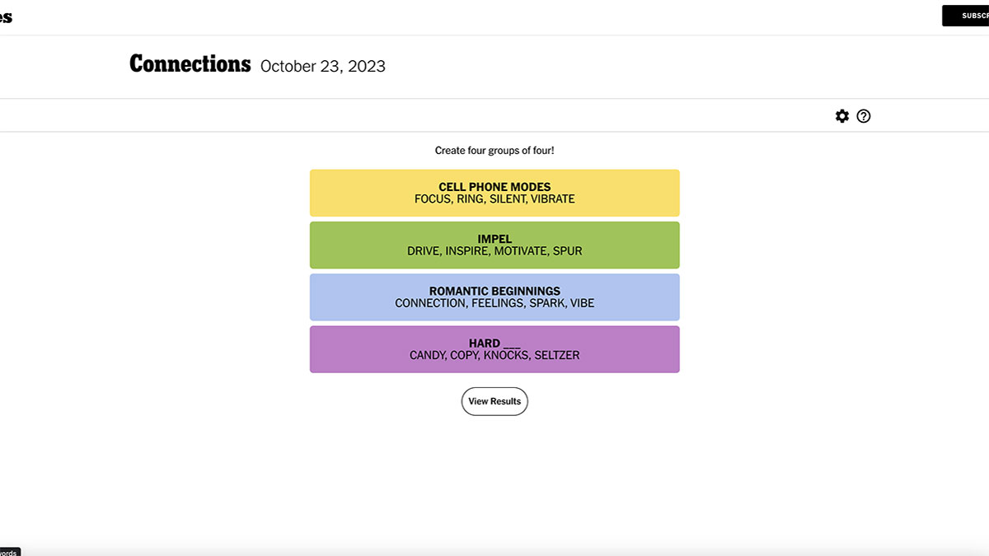Click the October 23, 2023 date
The image size is (989, 556).
(x=323, y=67)
